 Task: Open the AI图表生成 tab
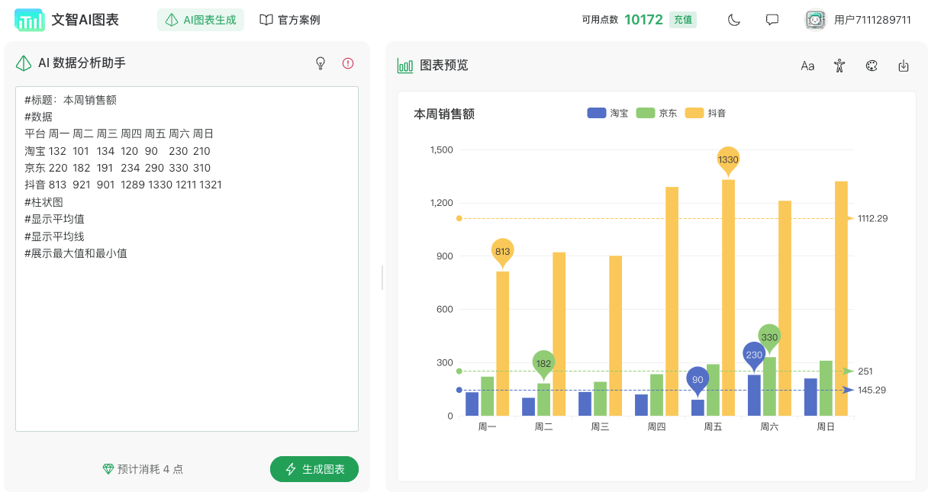201,20
